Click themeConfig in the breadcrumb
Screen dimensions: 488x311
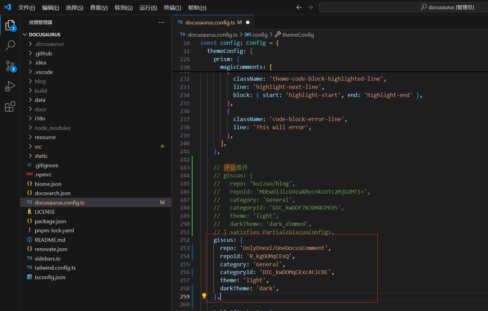(298, 35)
